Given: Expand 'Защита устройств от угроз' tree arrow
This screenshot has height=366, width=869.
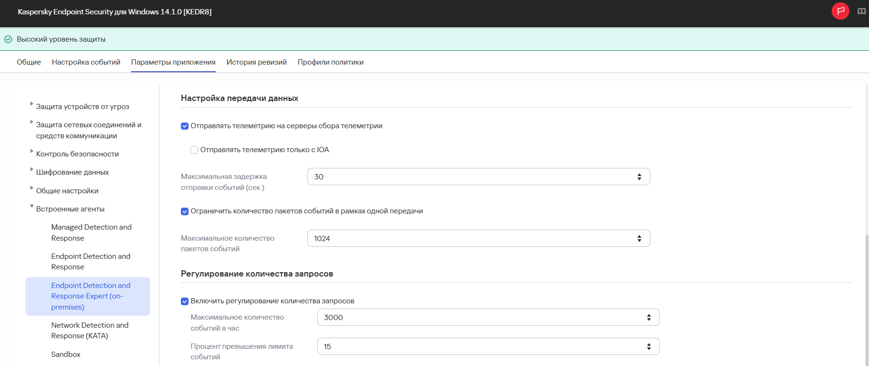Looking at the screenshot, I should click(32, 103).
